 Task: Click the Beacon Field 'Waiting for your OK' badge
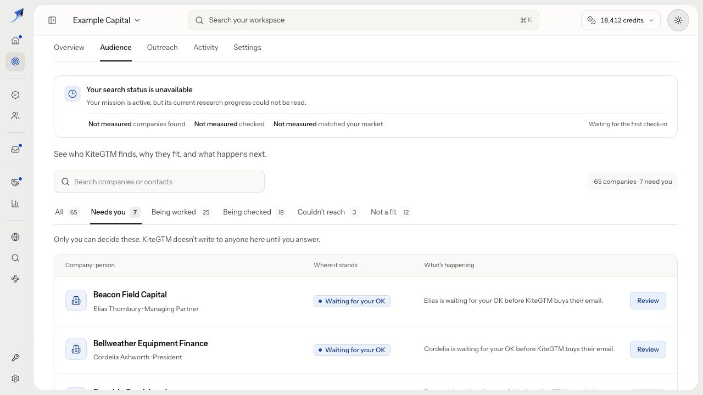click(x=352, y=301)
